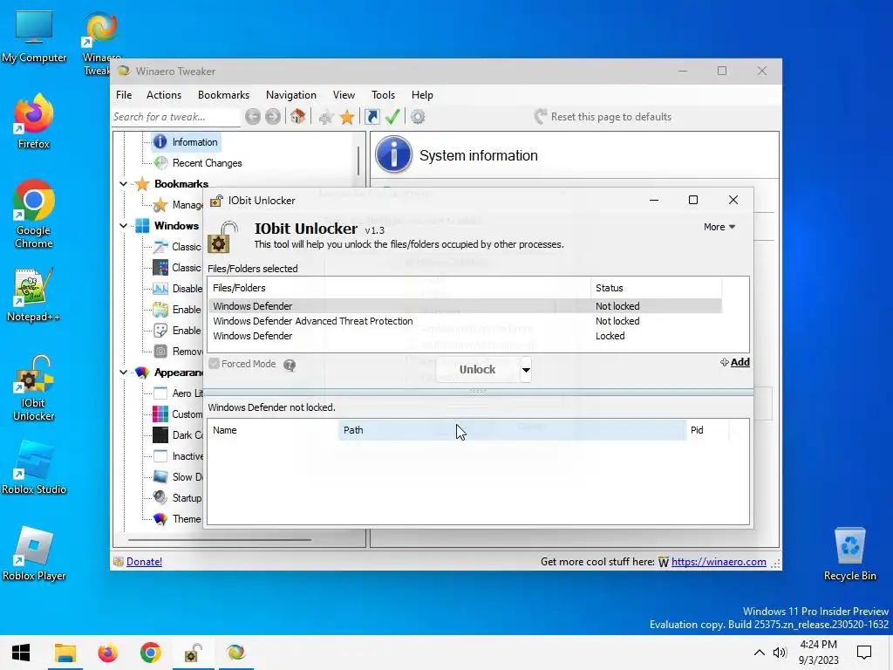Select the Recent Changes tree item
The width and height of the screenshot is (893, 670).
(207, 163)
